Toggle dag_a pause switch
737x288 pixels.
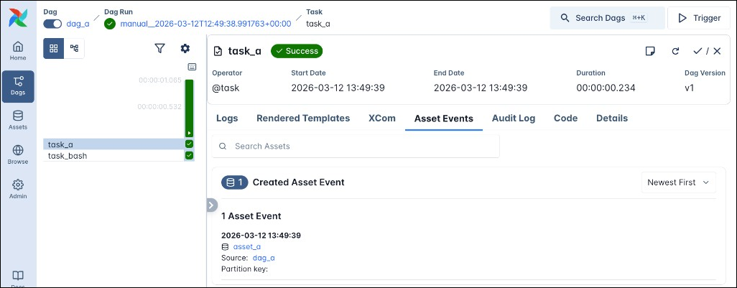tap(52, 24)
